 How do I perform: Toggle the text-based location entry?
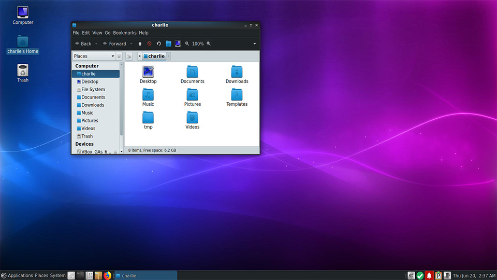point(129,56)
